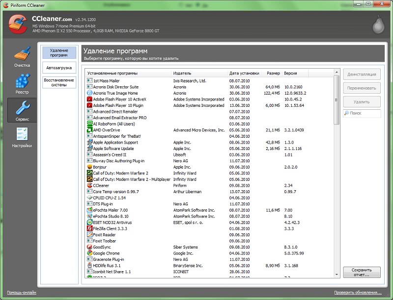Switch to the Удаление программ tab
This screenshot has width=393, height=300.
pyautogui.click(x=59, y=53)
